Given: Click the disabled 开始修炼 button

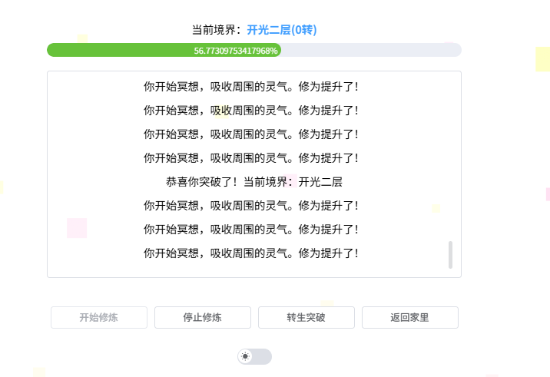Looking at the screenshot, I should [x=98, y=317].
